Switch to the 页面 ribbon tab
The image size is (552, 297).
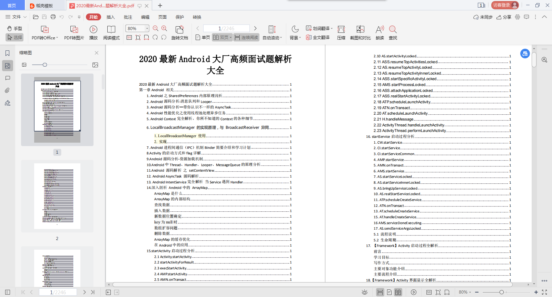[162, 17]
